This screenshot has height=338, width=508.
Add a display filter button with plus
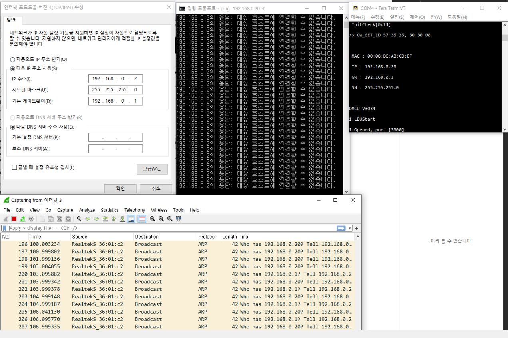click(357, 228)
